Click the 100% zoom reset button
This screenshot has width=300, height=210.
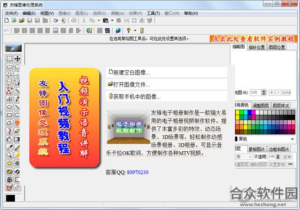pyautogui.click(x=286, y=92)
